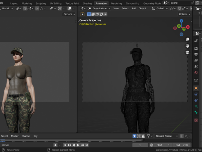
Task: Open the Nearest Frame snapping dropdown
Action: [x=167, y=136]
